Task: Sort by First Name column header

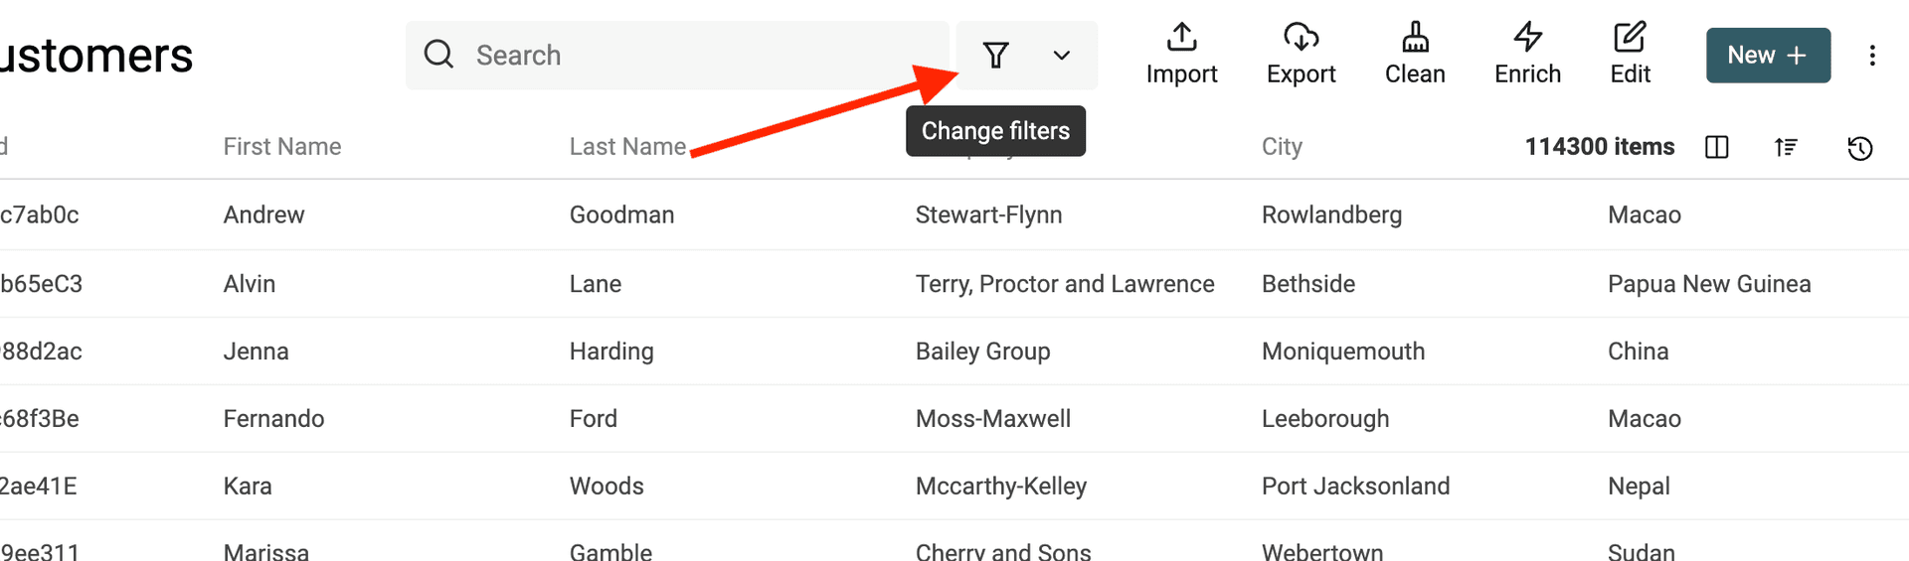Action: (x=282, y=147)
